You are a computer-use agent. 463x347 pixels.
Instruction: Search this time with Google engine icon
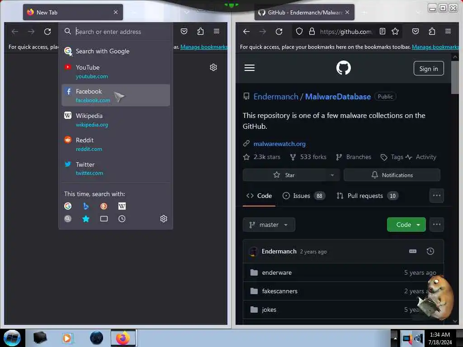68,206
